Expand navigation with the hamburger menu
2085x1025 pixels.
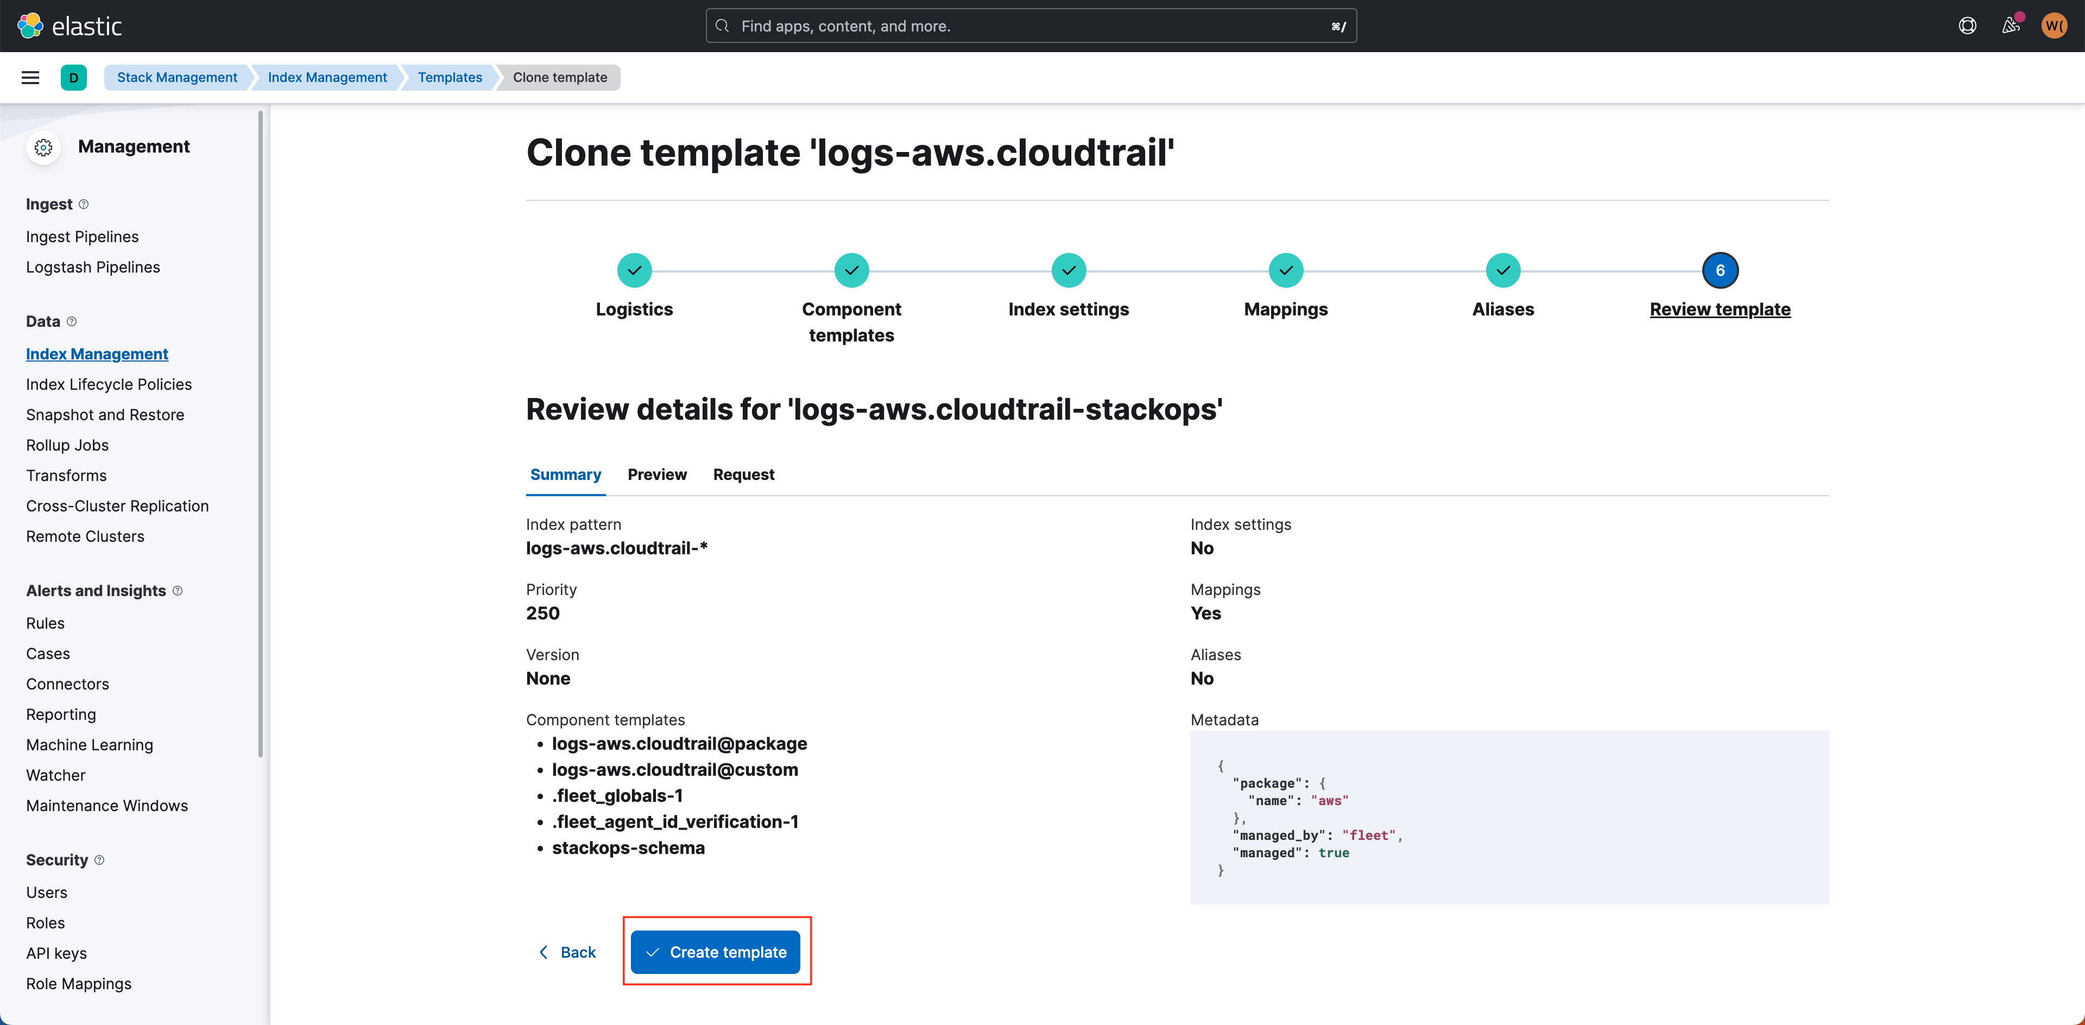[x=30, y=77]
